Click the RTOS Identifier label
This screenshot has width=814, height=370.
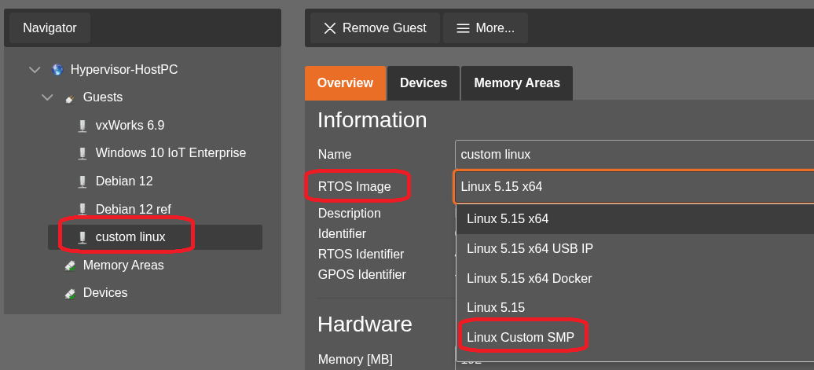tap(361, 255)
